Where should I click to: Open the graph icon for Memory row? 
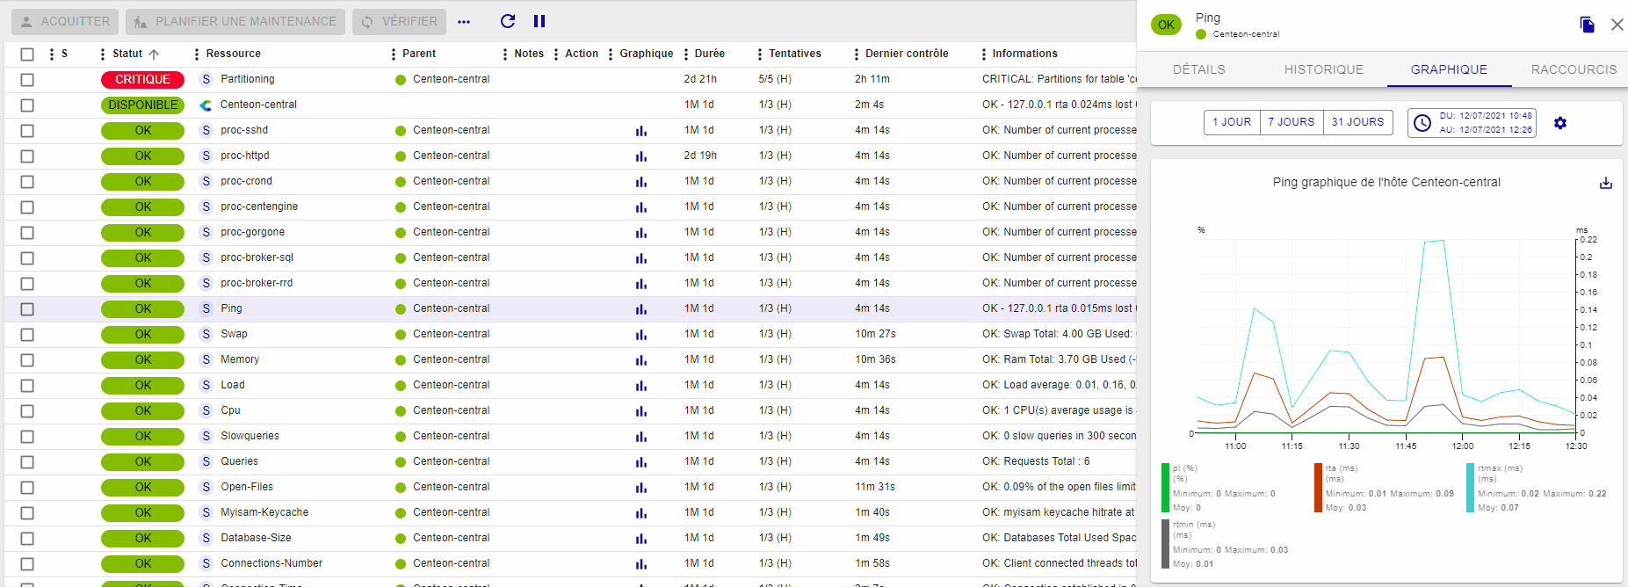(641, 360)
